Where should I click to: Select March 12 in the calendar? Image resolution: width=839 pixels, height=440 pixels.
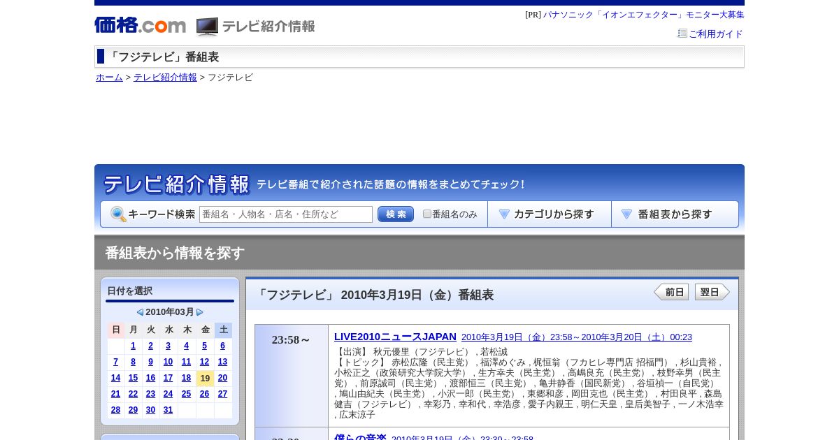(x=204, y=362)
